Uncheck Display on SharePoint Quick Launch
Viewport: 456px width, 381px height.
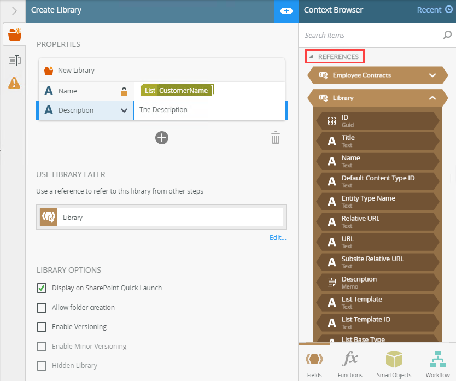[x=42, y=288]
